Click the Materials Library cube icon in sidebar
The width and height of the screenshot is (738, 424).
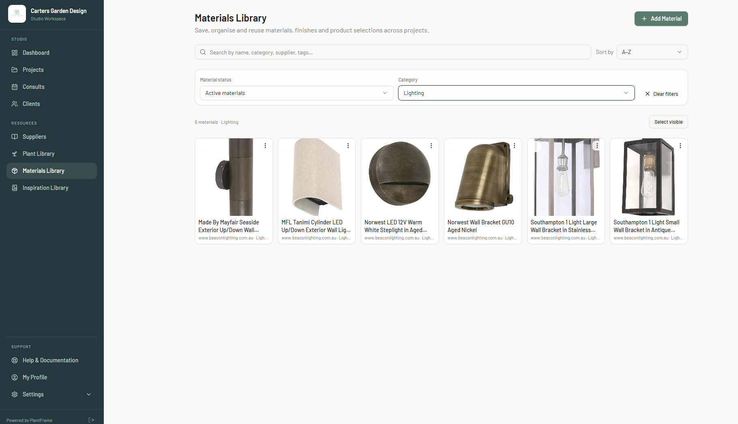(x=15, y=171)
